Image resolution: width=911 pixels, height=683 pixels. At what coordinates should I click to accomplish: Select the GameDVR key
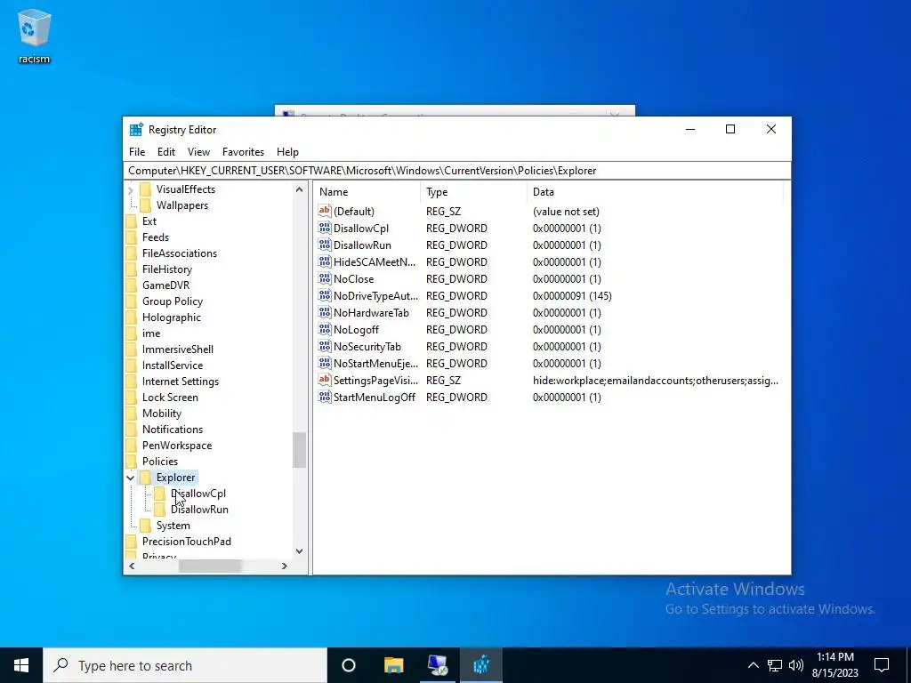[165, 285]
